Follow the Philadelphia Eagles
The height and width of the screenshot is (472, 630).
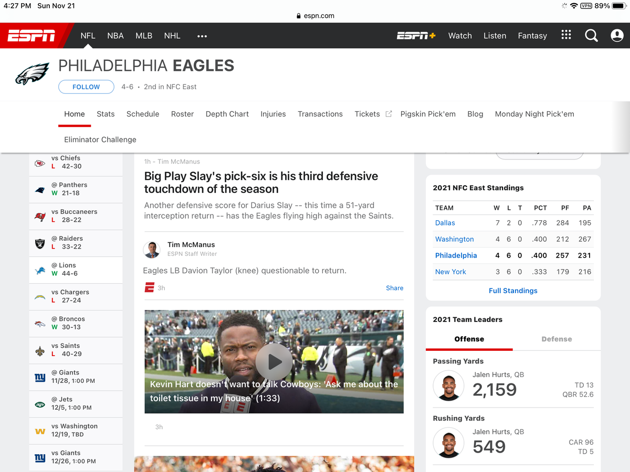coord(86,87)
